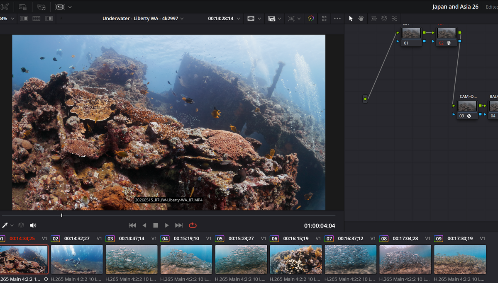Click the node editor shuffle-arrows icon
The image size is (498, 283).
[x=394, y=19]
